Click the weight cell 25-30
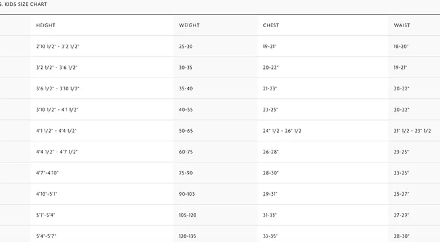This screenshot has width=440, height=242. pos(186,46)
